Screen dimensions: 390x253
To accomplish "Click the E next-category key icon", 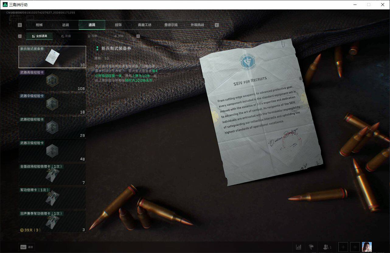I will [217, 25].
